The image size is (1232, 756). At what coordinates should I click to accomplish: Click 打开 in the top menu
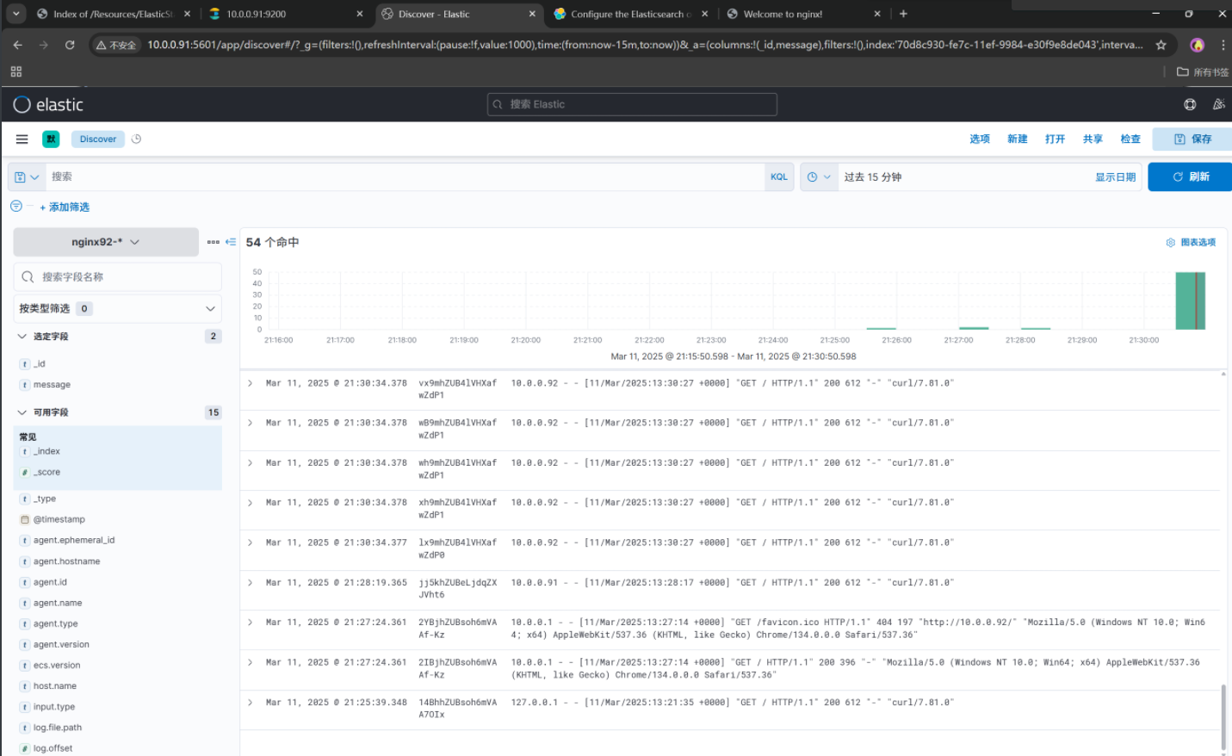[x=1056, y=139]
